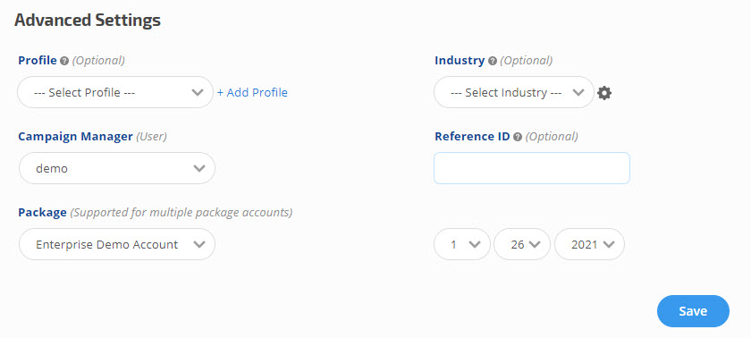
Task: Focus the Reference ID text field
Action: pos(532,168)
